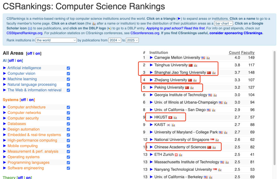Click the Singapore flag beside National University of Singapore
279x179 pixels.
212,140
